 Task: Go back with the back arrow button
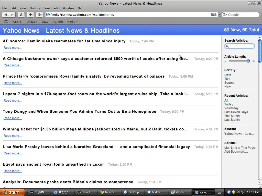(x=6, y=15)
